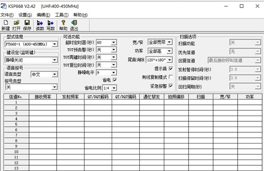Expand the TOT再键时间(秒) dropdown
Image resolution: width=264 pixels, height=171 pixels.
(113, 57)
